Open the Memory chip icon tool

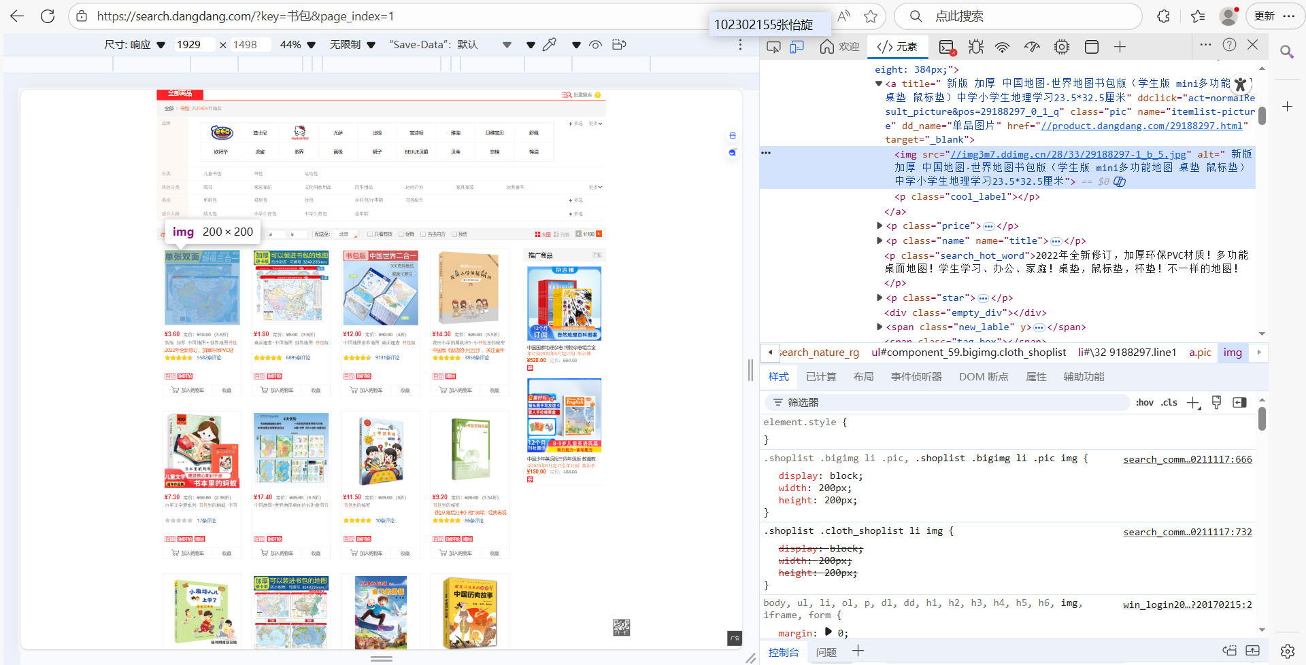click(1062, 46)
